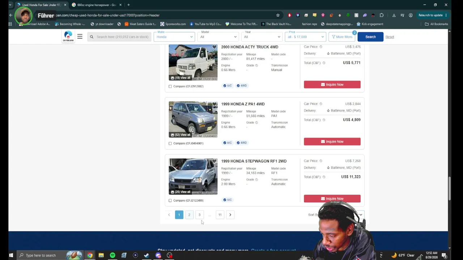View all 52 photos of Honda Z

180,135
